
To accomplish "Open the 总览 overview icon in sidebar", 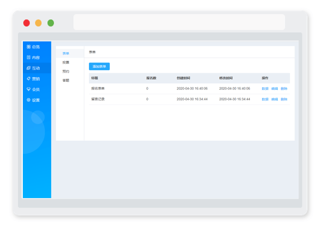I will [x=28, y=47].
